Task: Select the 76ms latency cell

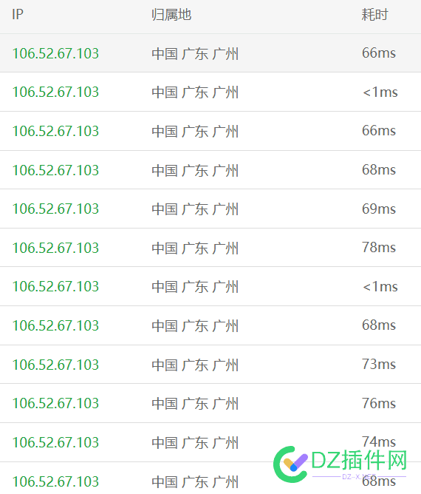Action: (379, 403)
